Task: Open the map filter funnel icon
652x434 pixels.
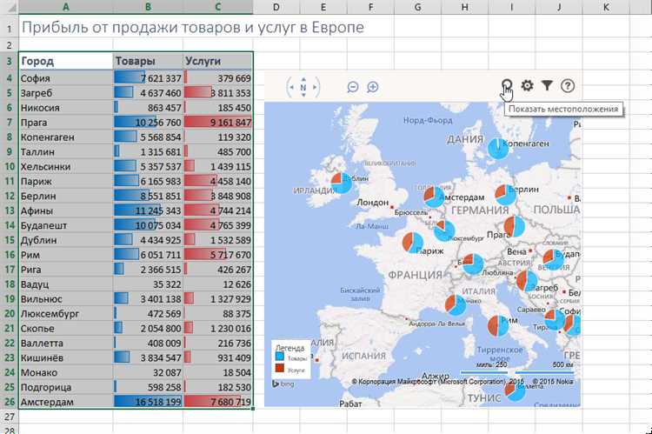Action: (x=547, y=85)
